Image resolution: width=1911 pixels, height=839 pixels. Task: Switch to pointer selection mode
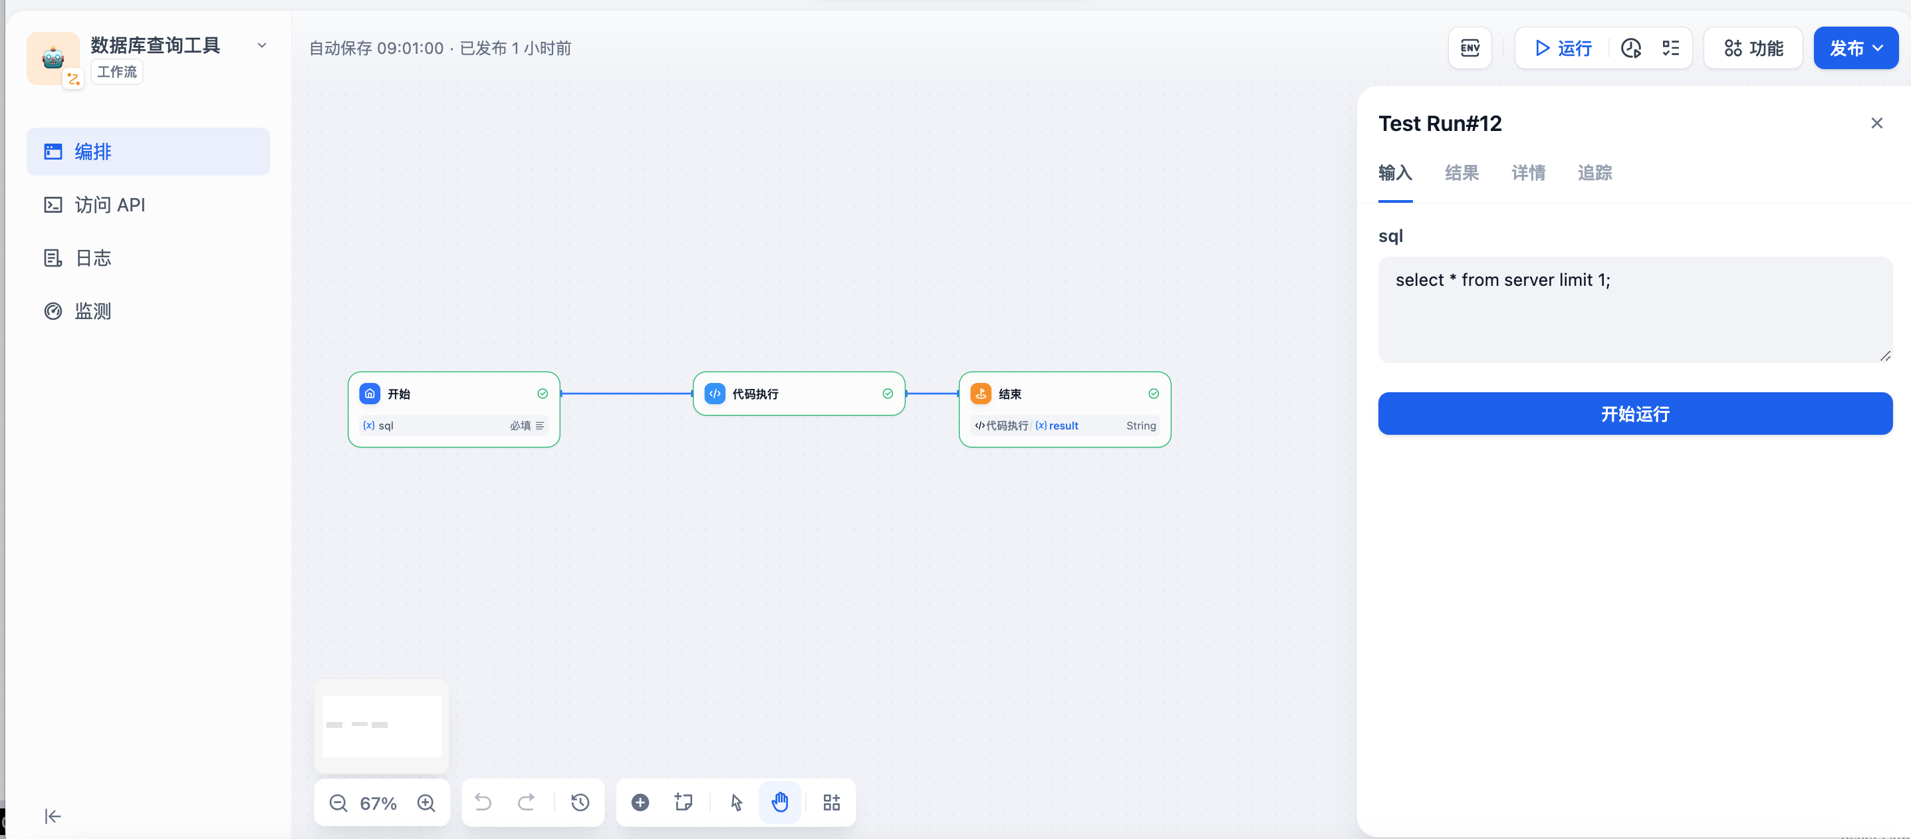click(736, 802)
